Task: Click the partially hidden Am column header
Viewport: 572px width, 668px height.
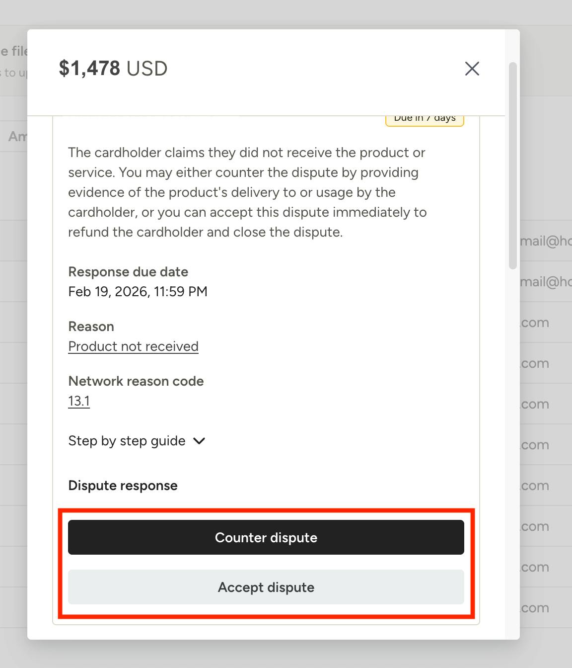Action: (x=17, y=136)
